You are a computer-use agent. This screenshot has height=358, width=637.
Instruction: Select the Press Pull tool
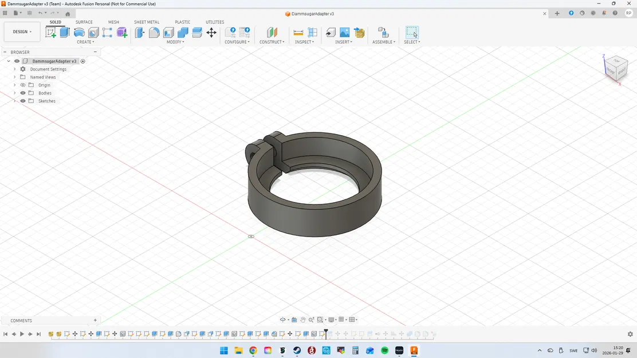(x=140, y=33)
